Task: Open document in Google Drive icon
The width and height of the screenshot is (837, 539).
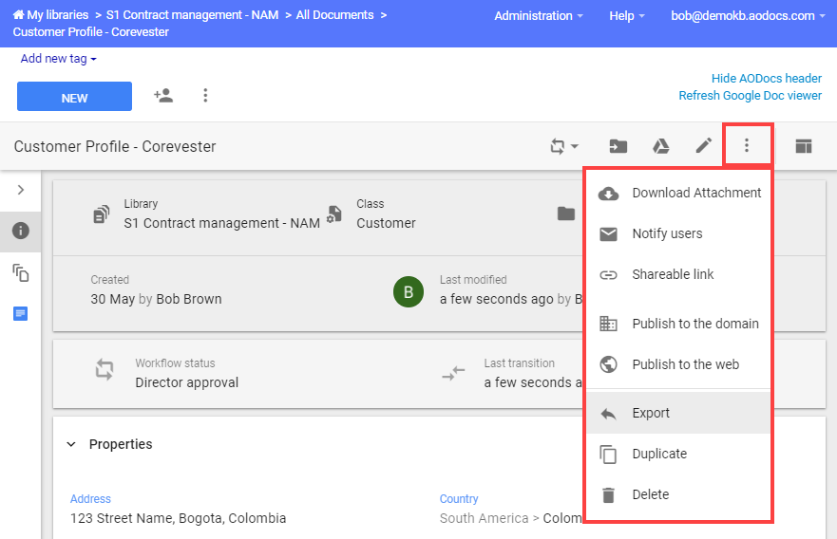Action: (661, 146)
